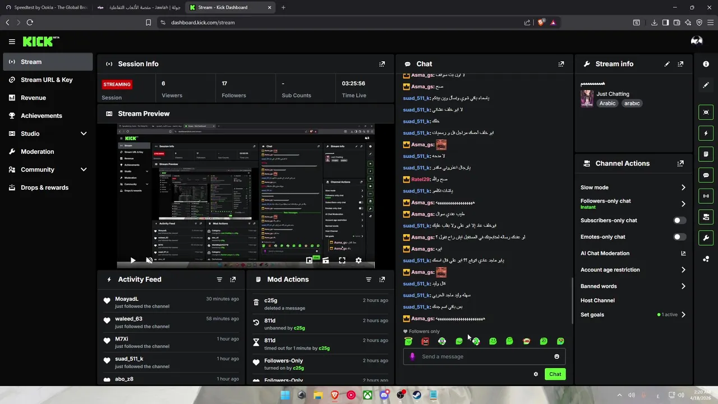Click the lightning bolt icon in right sidebar
This screenshot has width=718, height=404.
706,134
